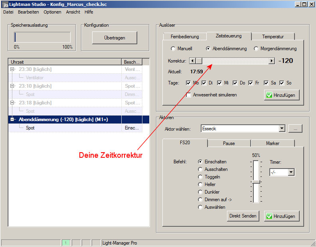Toggle the So day checkbox

tap(282, 83)
